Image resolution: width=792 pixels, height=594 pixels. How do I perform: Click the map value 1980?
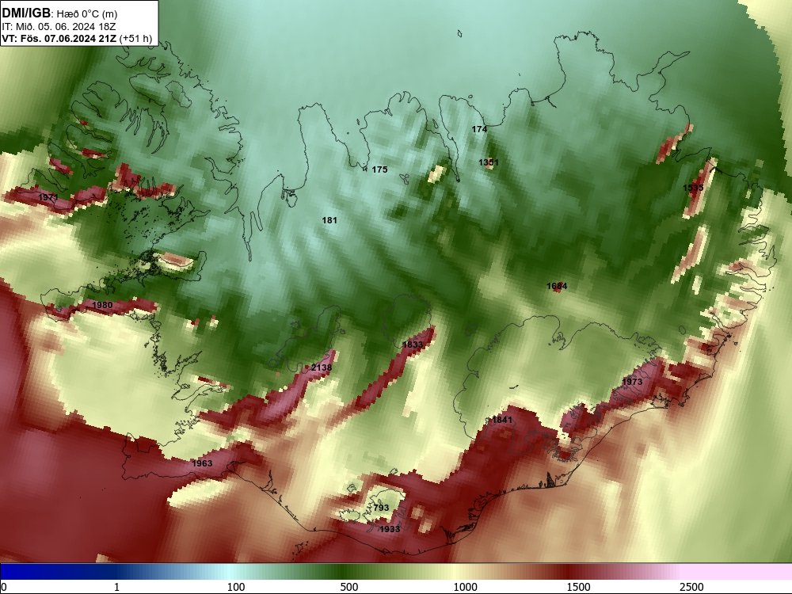pos(102,305)
